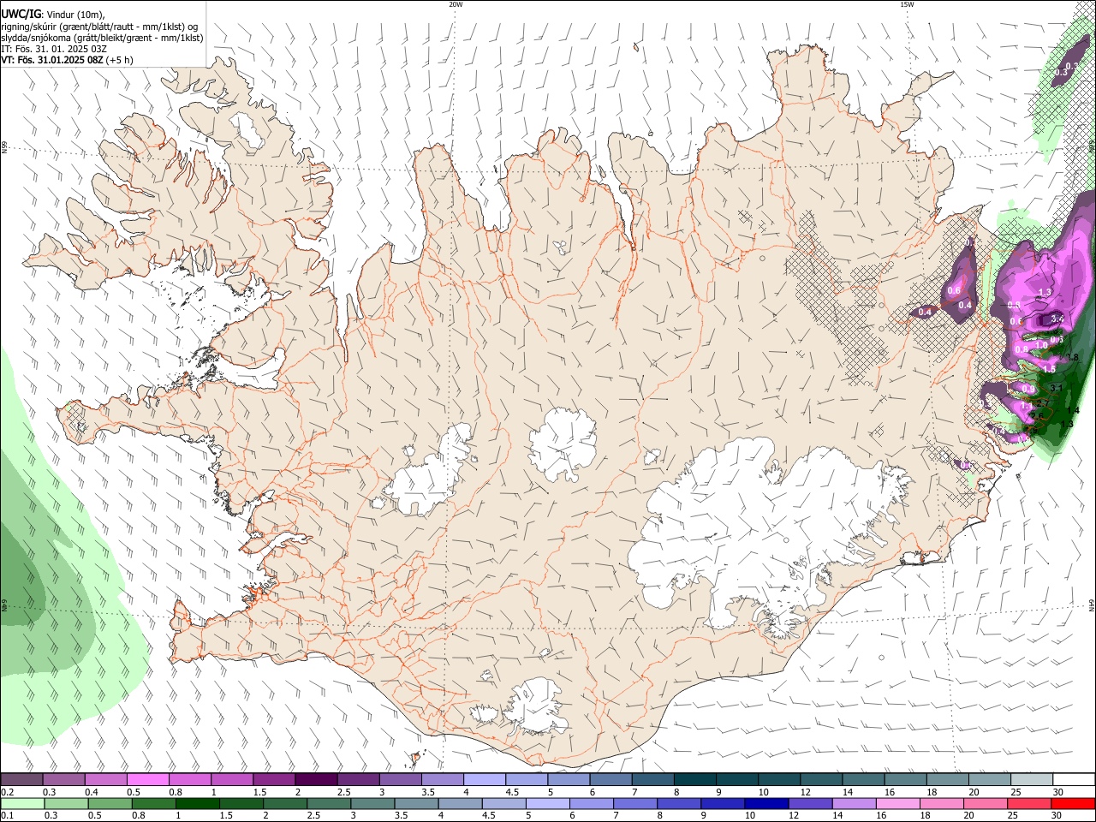The width and height of the screenshot is (1096, 822).
Task: Click the 0.2 label in the purple legend scale
Action: tap(8, 791)
